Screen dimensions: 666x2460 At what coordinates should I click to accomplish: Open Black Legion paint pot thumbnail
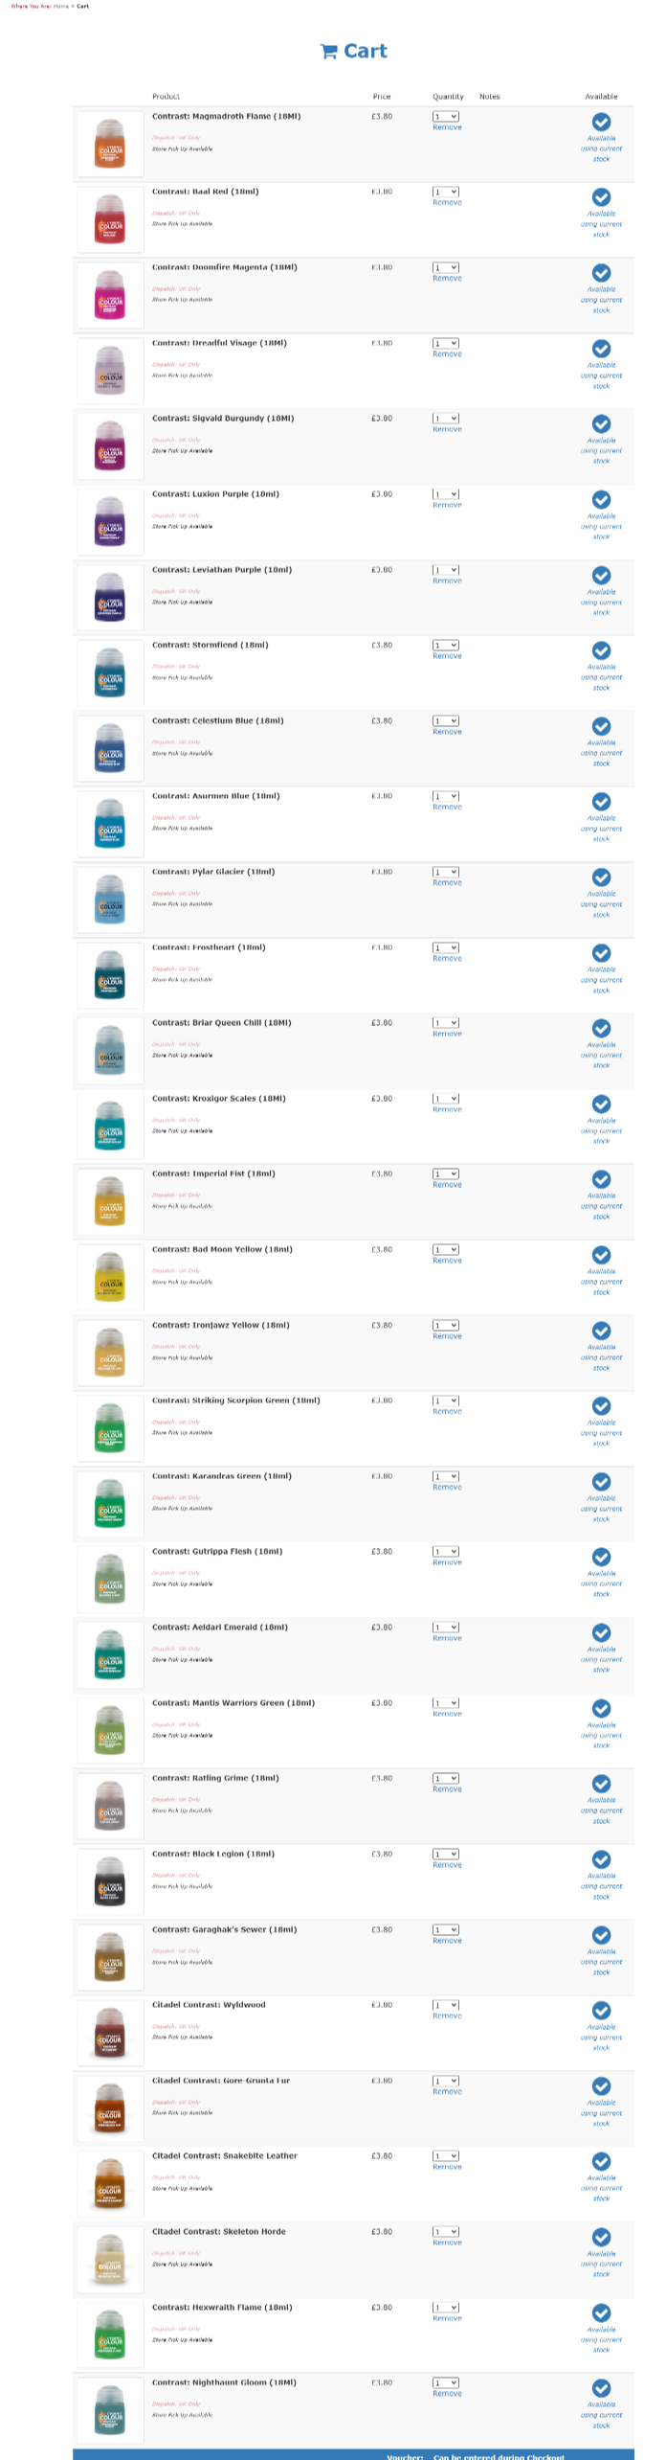tap(110, 1881)
